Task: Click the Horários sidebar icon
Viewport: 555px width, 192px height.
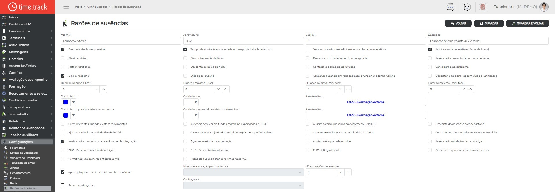Action: click(x=4, y=59)
